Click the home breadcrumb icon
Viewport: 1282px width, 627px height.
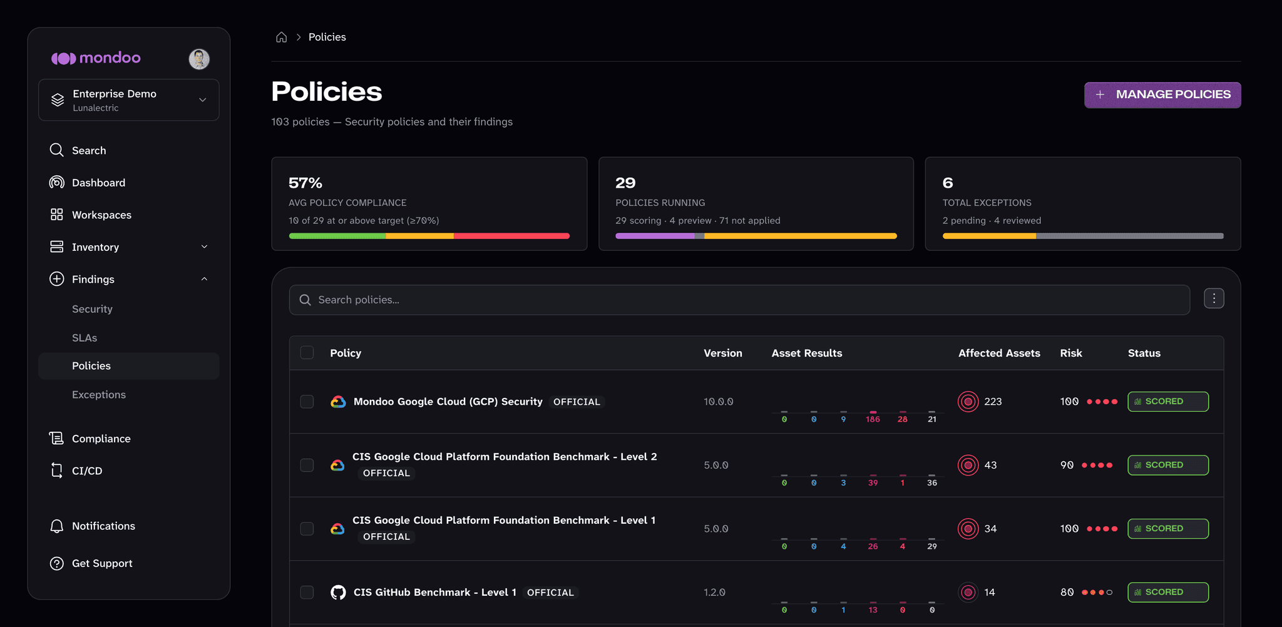[x=282, y=38]
